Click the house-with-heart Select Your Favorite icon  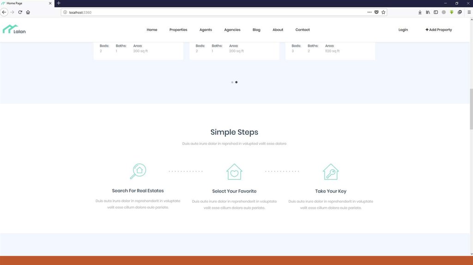(x=234, y=172)
